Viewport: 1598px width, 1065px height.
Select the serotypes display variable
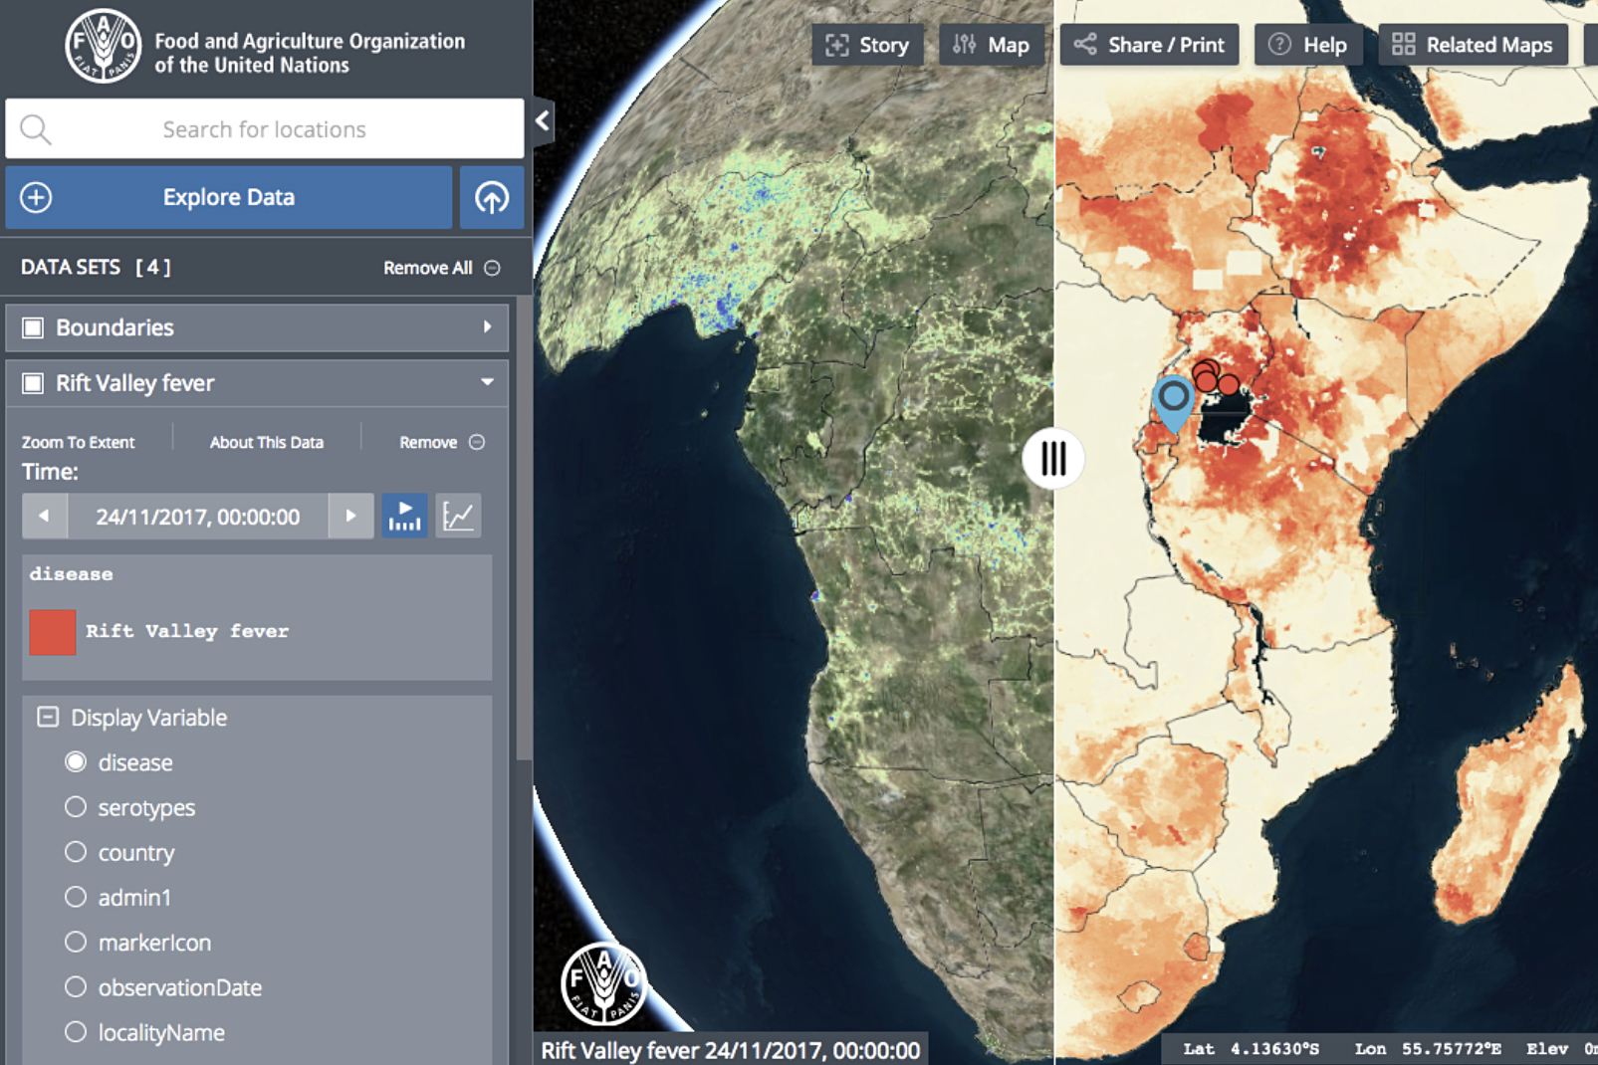tap(76, 807)
